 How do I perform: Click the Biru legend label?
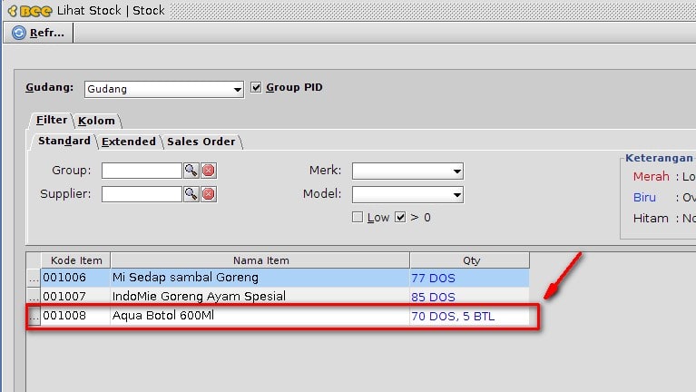pyautogui.click(x=644, y=198)
